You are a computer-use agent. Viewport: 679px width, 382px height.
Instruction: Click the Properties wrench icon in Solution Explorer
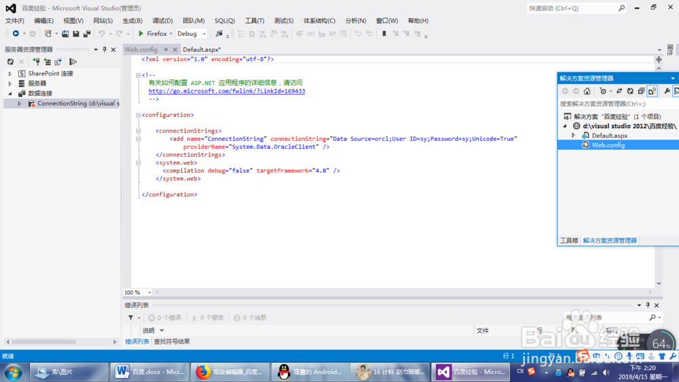[x=667, y=91]
